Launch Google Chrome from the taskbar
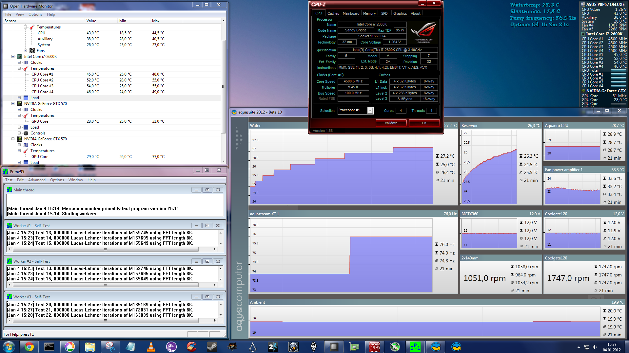 coord(29,347)
